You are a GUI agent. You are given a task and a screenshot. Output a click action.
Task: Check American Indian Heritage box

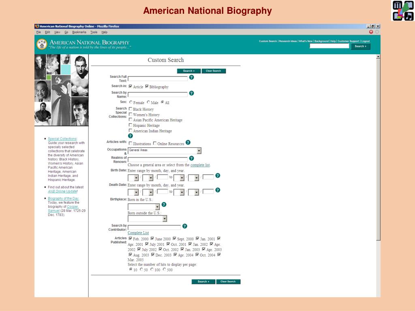point(130,130)
